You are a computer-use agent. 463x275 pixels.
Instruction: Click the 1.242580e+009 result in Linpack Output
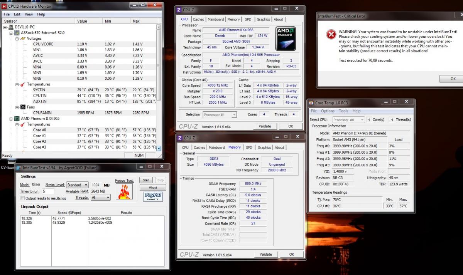coord(100,223)
